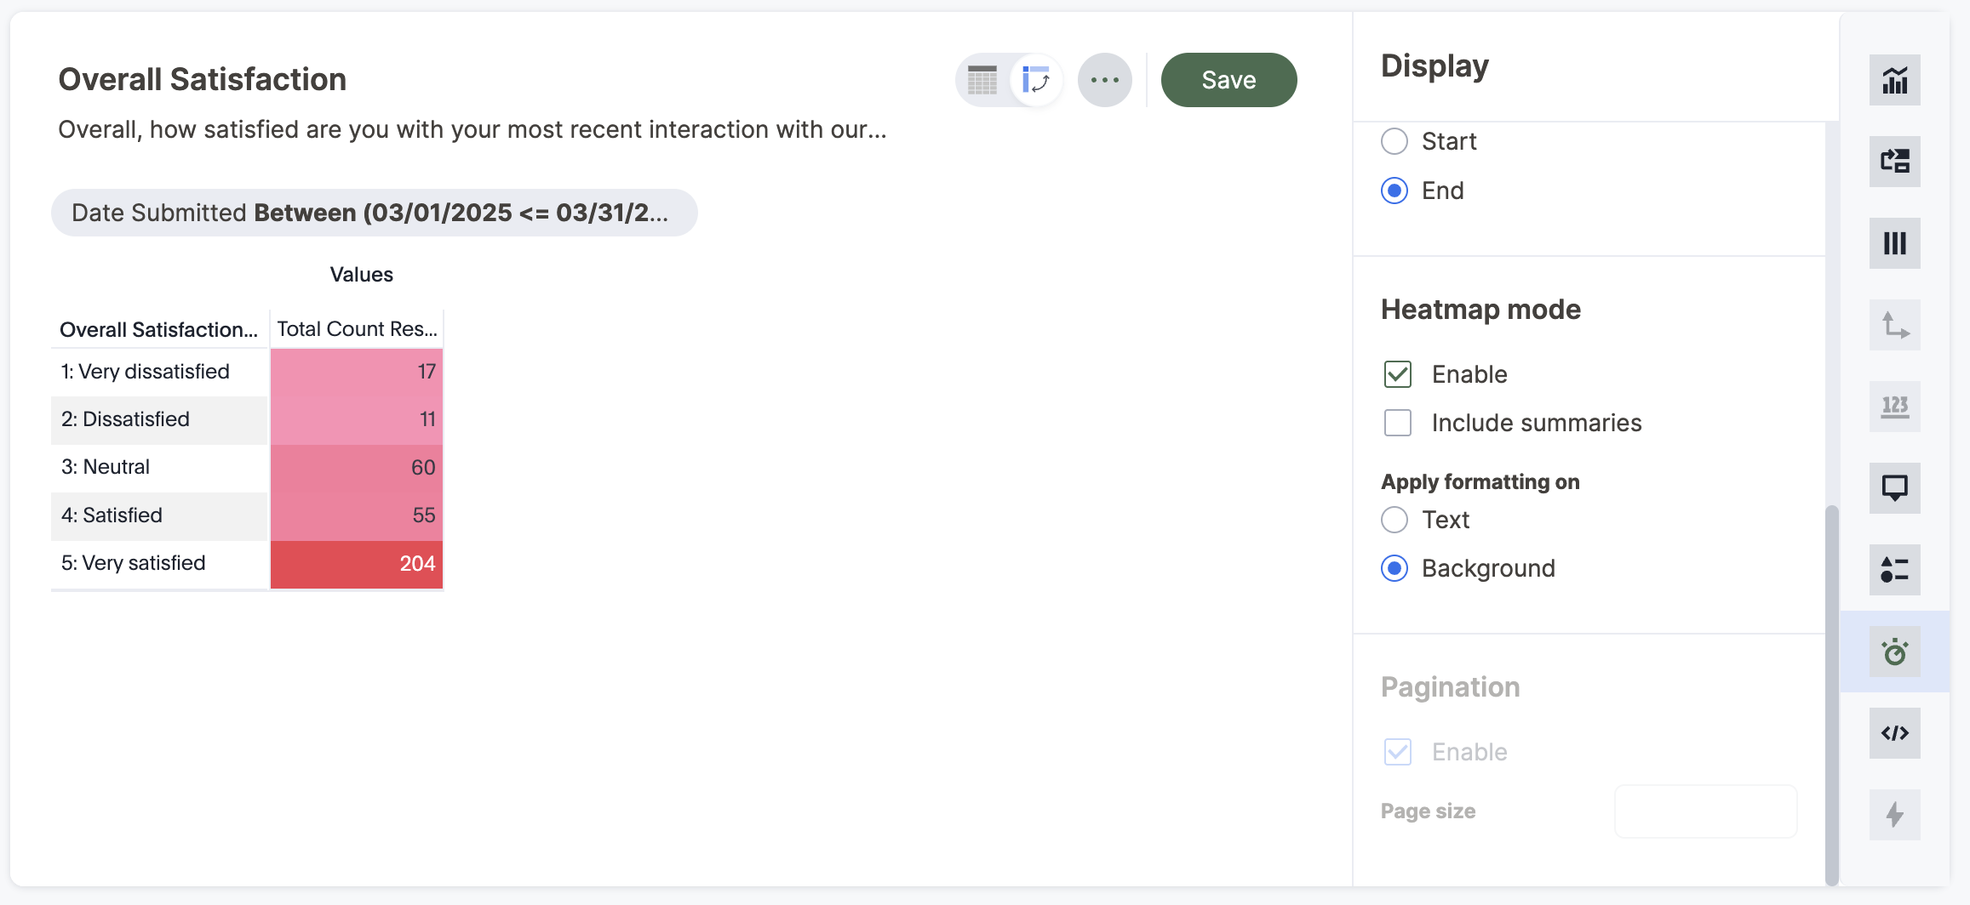Save the Overall Satisfaction chart
The image size is (1970, 905).
click(x=1229, y=80)
